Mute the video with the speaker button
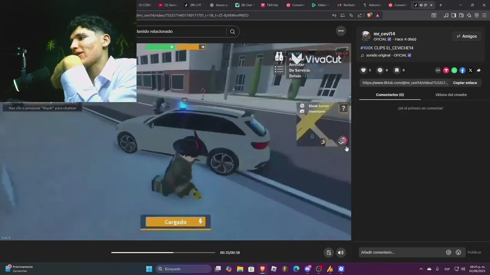Viewport: 490px width, 275px height. pos(341,252)
